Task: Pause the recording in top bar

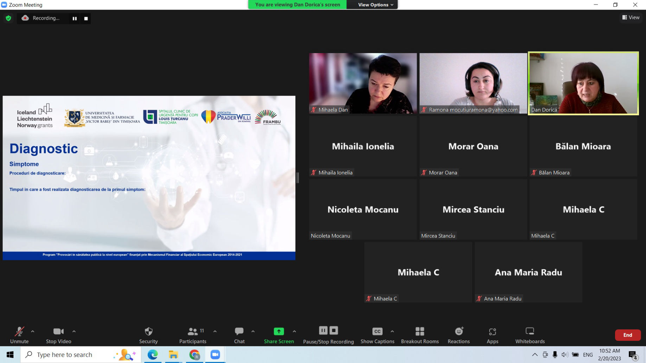Action: point(75,18)
